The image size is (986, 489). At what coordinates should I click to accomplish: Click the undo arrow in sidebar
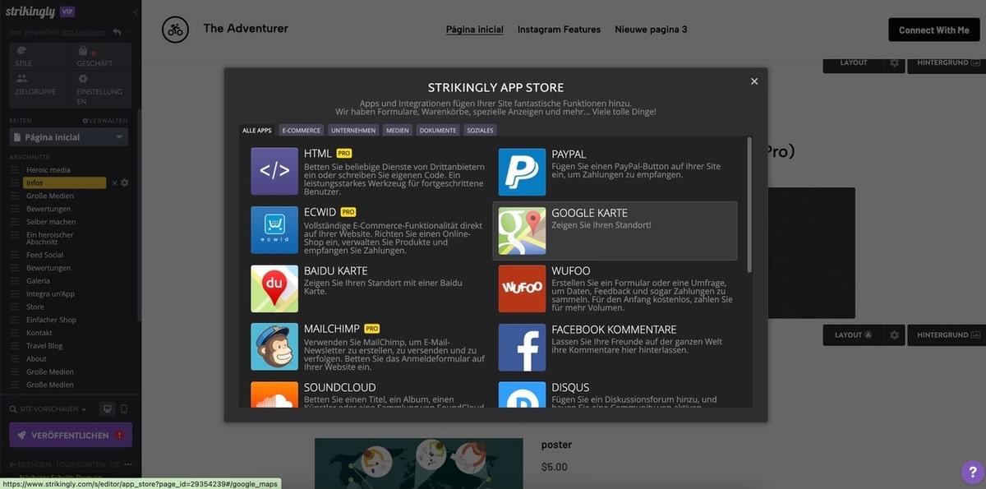coord(117,31)
